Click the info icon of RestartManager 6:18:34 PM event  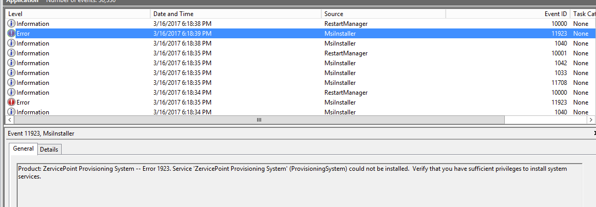pyautogui.click(x=11, y=93)
